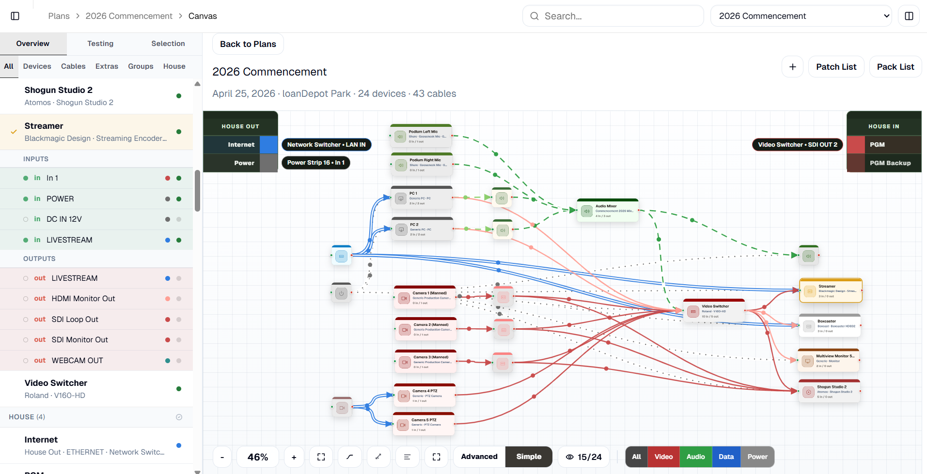The image size is (927, 474).
Task: Click the gray swatch beside House Out Power
Action: pos(269,163)
